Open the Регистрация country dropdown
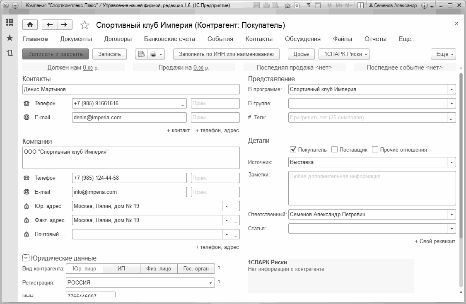The image size is (466, 304). click(x=210, y=282)
